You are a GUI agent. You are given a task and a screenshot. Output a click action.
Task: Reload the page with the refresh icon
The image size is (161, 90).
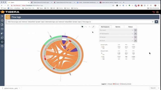[x=8, y=5]
